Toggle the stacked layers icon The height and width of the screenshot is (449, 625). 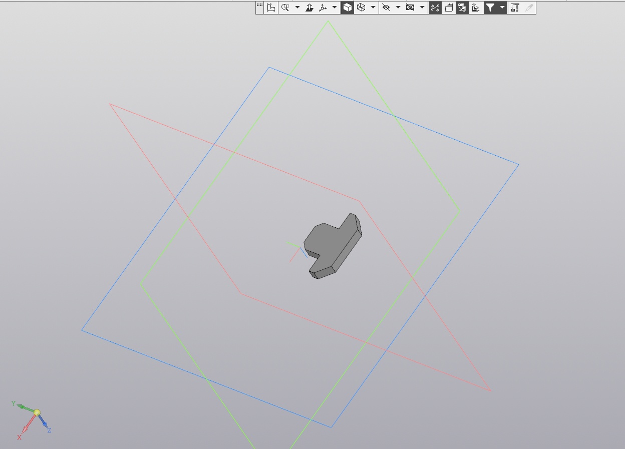coord(475,8)
